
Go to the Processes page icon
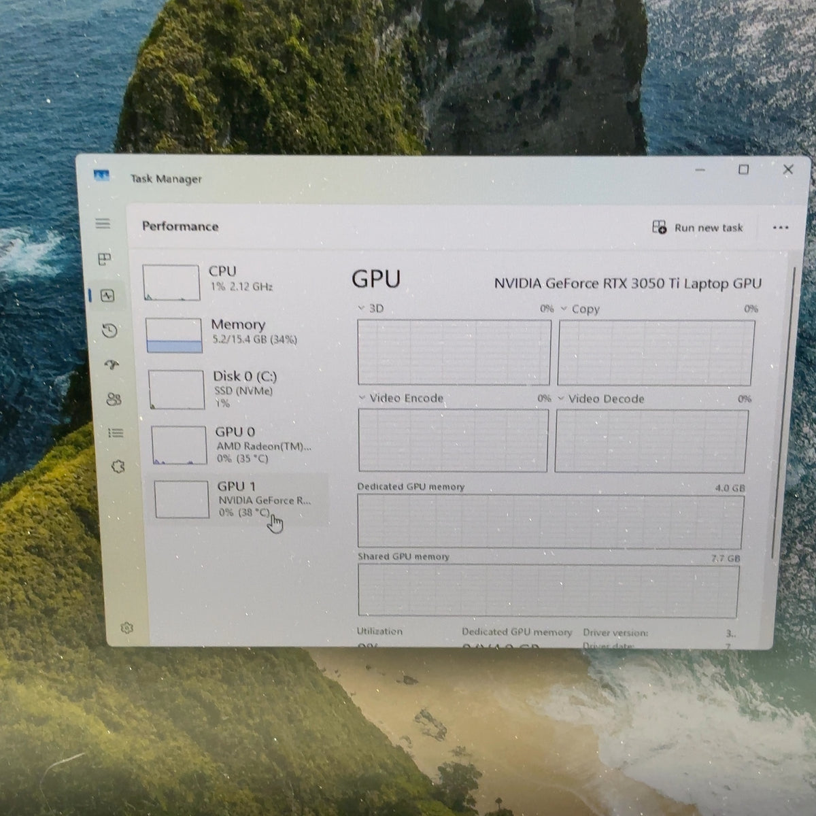tap(105, 259)
